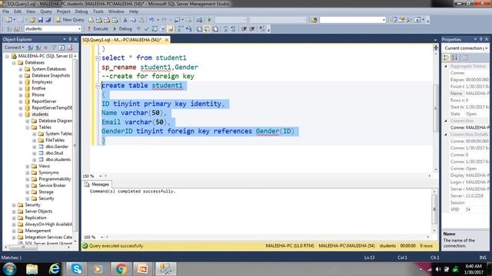492x276 pixels.
Task: Click the Execute query button
Action: pos(98,29)
